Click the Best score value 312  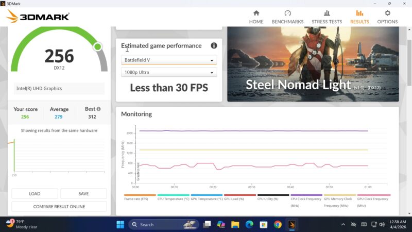point(92,117)
